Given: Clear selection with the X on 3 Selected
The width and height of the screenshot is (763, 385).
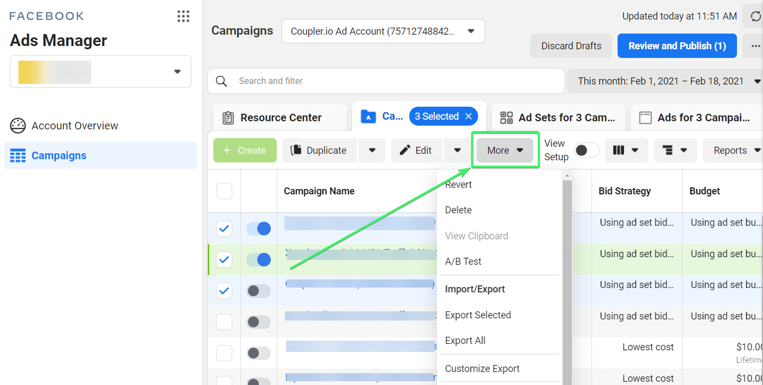Looking at the screenshot, I should click(468, 116).
